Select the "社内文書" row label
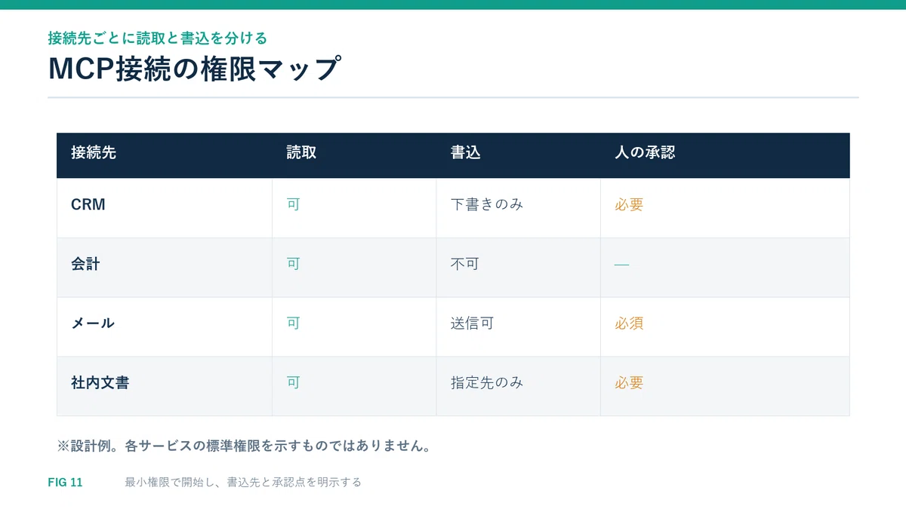Screen dimensions: 906x509 pos(100,382)
